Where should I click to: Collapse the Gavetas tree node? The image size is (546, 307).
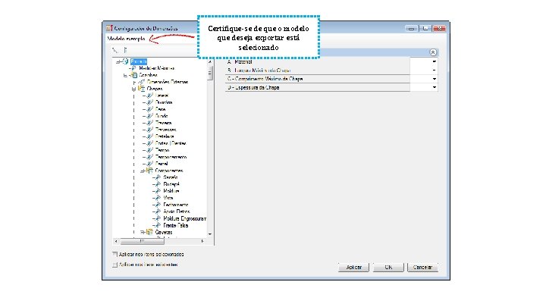(x=143, y=232)
